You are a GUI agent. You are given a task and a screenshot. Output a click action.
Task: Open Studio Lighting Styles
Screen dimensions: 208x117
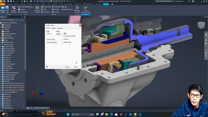pos(25,7)
